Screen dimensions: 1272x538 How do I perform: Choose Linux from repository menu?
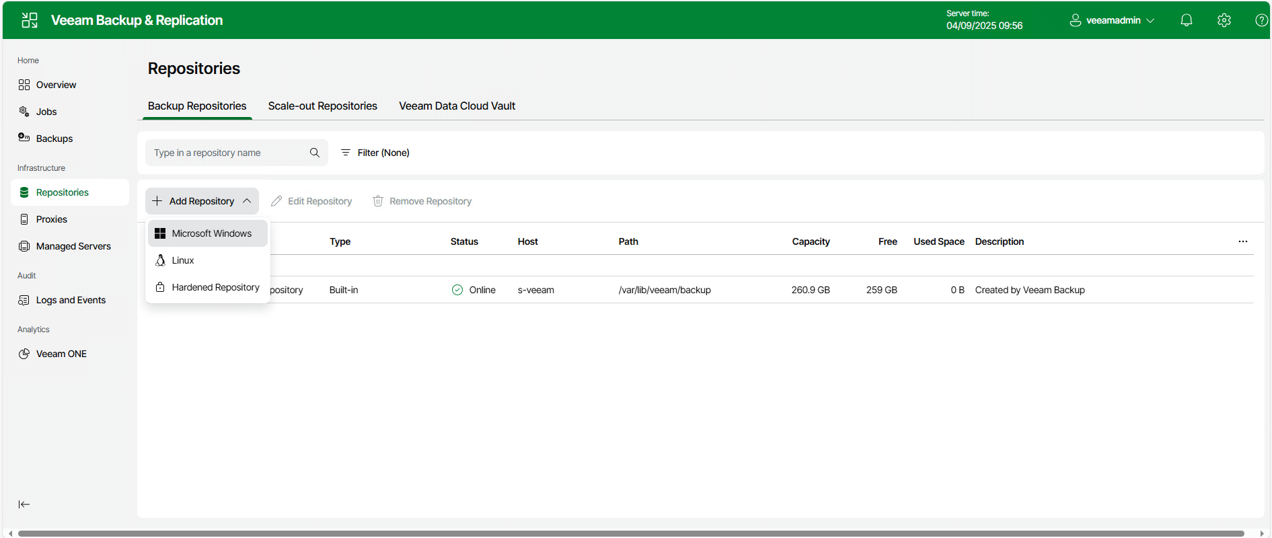tap(183, 260)
